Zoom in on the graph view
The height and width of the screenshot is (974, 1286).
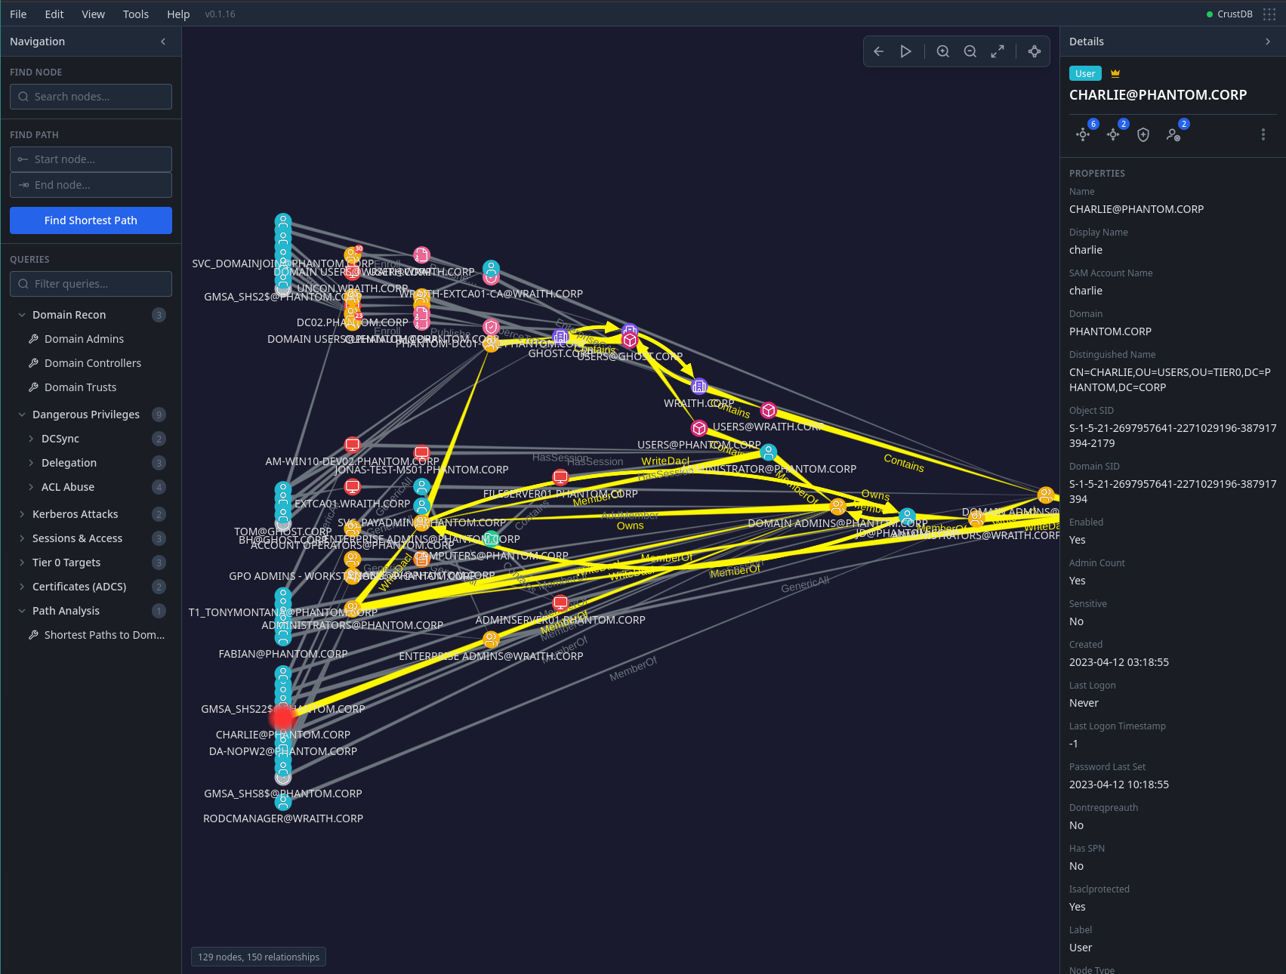(x=942, y=51)
